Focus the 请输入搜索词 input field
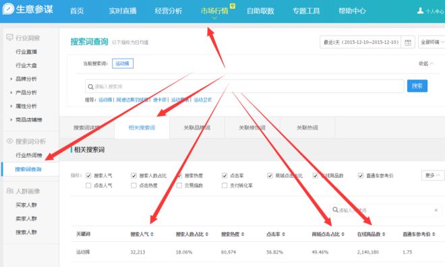This screenshot has width=445, height=267. (244, 86)
